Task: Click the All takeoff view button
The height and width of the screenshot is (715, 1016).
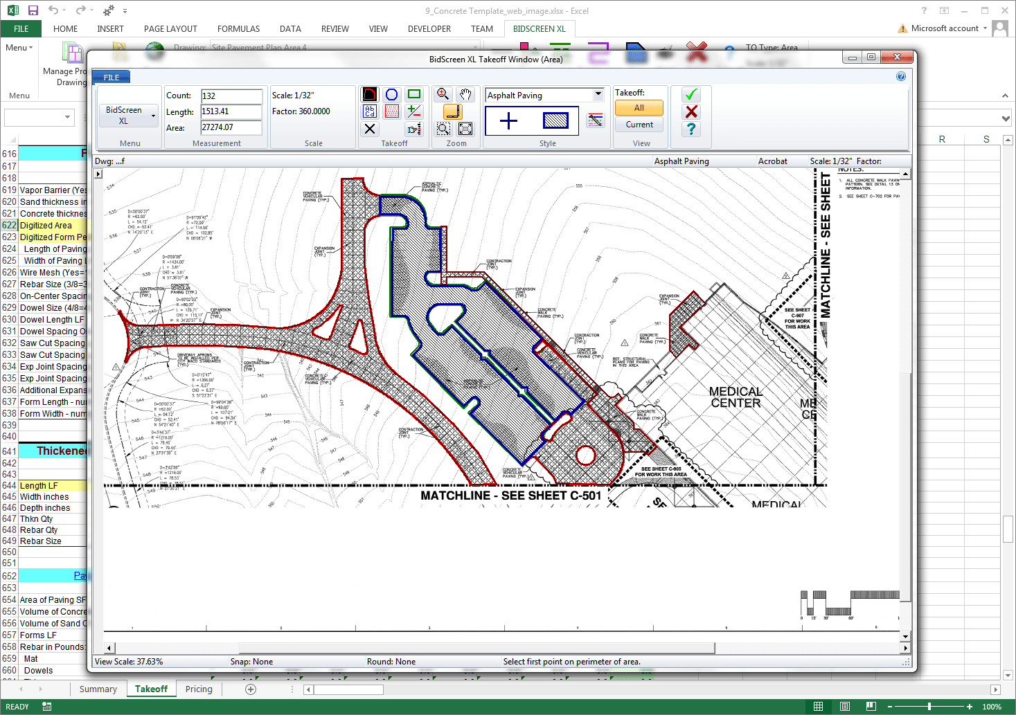Action: coord(639,107)
